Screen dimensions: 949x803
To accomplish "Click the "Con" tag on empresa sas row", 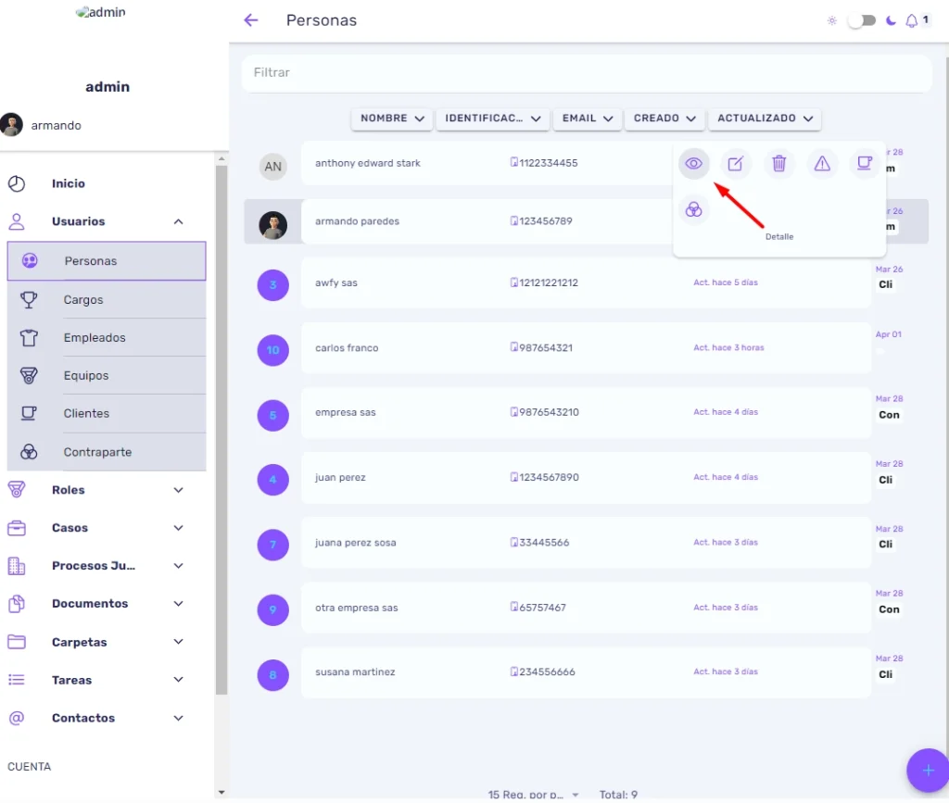I will [x=889, y=415].
